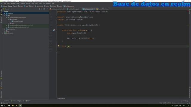Collapse the app module node
Image resolution: width=191 pixels, height=107 pixels.
pyautogui.click(x=3, y=11)
